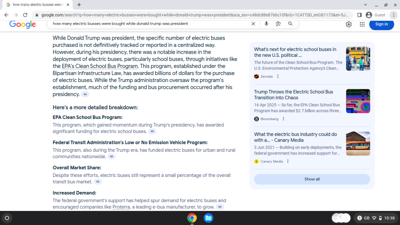The height and width of the screenshot is (225, 400).
Task: Click the 'EPA Clean School Bus Program:' heading
Action: tap(88, 117)
